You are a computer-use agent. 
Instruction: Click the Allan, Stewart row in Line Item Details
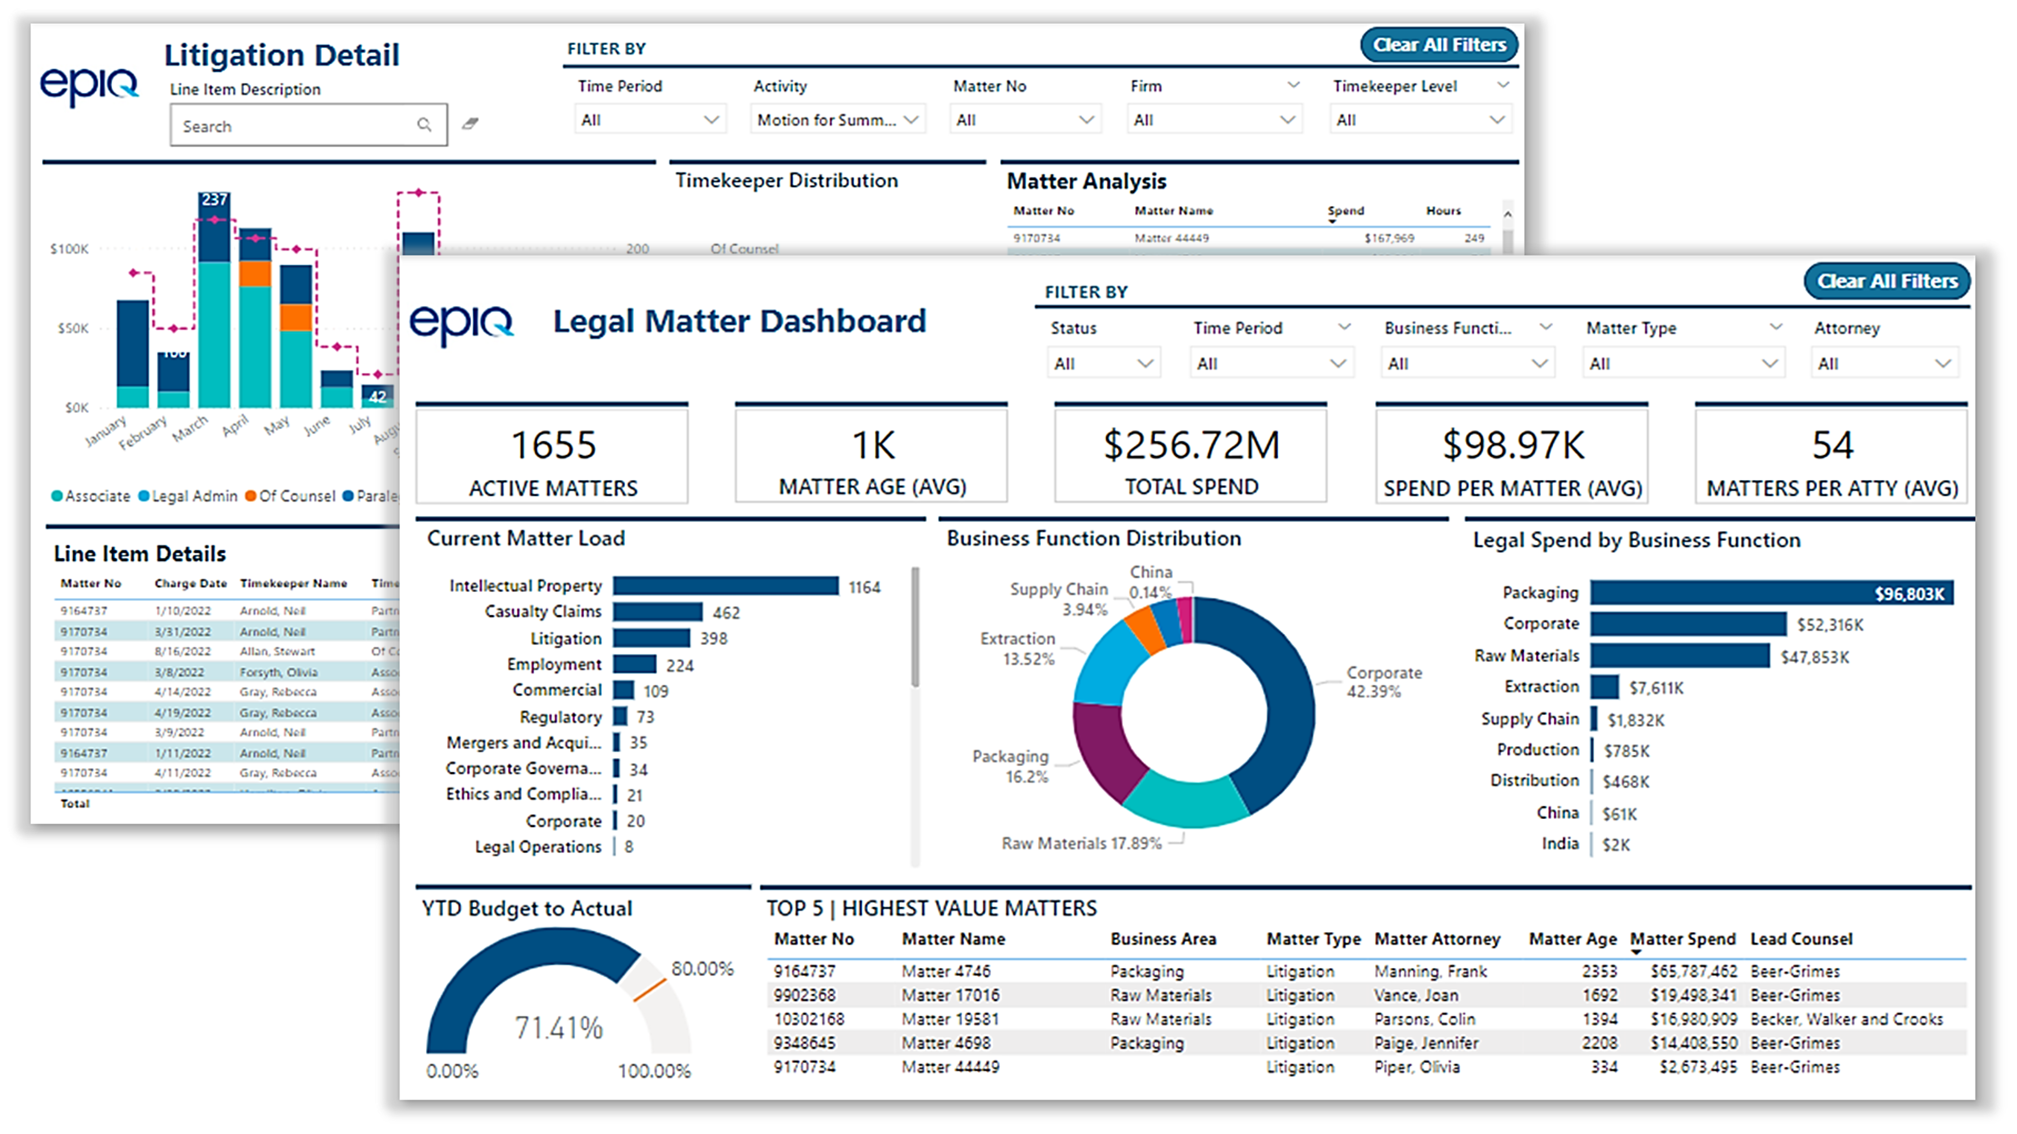pyautogui.click(x=227, y=651)
